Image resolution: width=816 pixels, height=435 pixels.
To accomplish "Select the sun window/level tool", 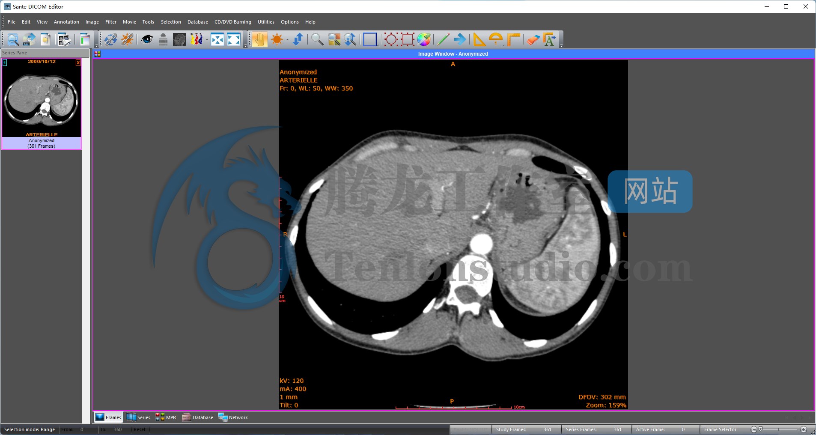I will (277, 39).
